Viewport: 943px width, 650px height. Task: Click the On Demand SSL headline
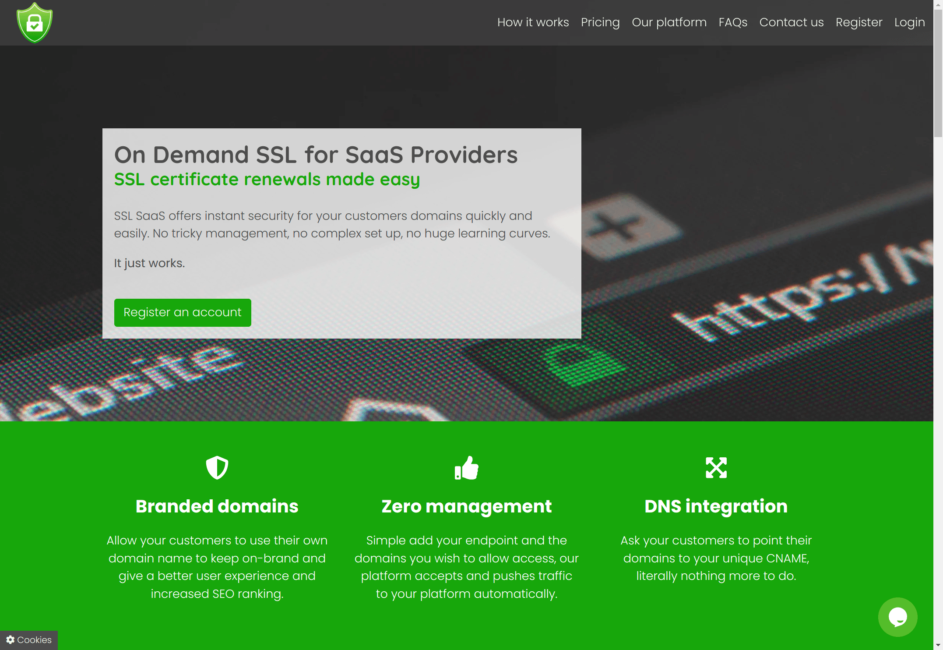click(x=316, y=155)
